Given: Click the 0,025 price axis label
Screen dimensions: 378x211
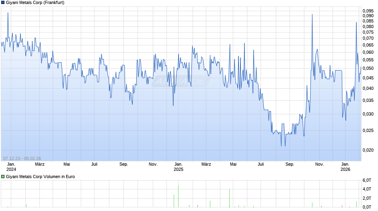Looking at the screenshot, I should pos(368,130).
